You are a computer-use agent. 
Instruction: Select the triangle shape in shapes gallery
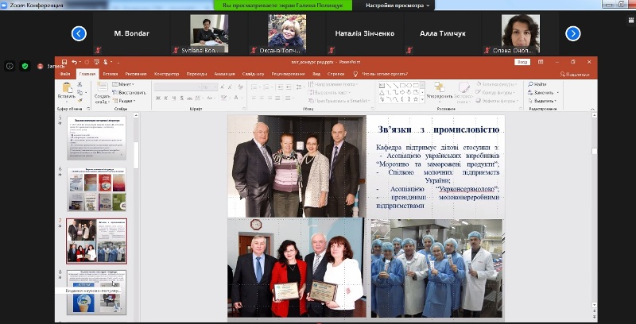coord(382,92)
